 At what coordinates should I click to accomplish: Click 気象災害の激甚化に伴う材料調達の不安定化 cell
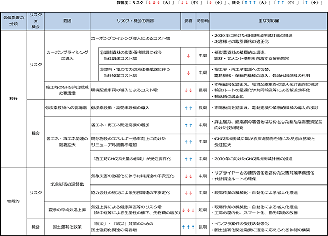136,176
